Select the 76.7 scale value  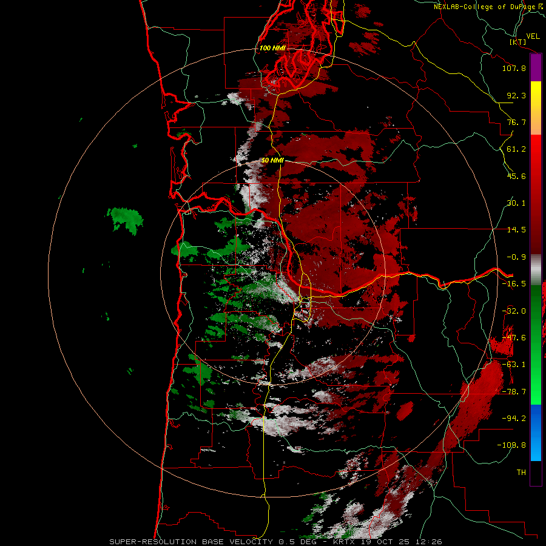pyautogui.click(x=516, y=122)
